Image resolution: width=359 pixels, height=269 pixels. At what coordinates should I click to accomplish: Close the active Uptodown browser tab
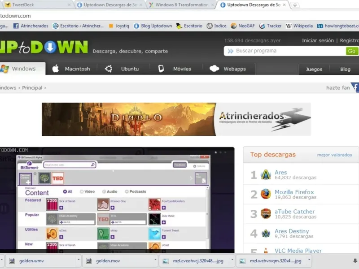(x=284, y=5)
